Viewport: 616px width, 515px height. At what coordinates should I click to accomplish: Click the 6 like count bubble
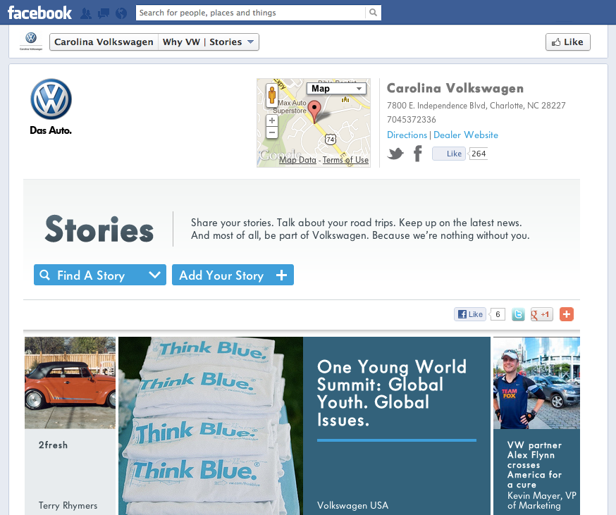498,314
